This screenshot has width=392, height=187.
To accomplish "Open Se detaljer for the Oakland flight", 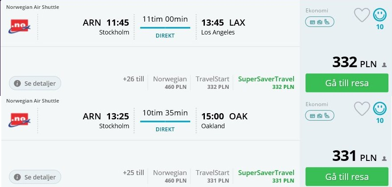I will tap(35, 177).
